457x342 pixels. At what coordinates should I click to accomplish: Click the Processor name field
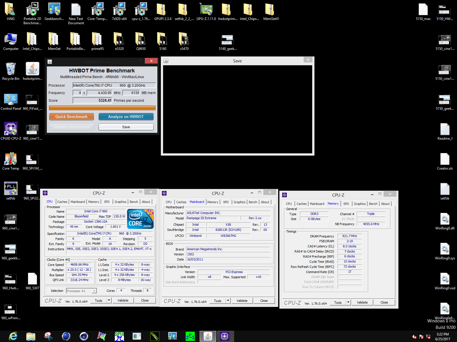pyautogui.click(x=114, y=85)
